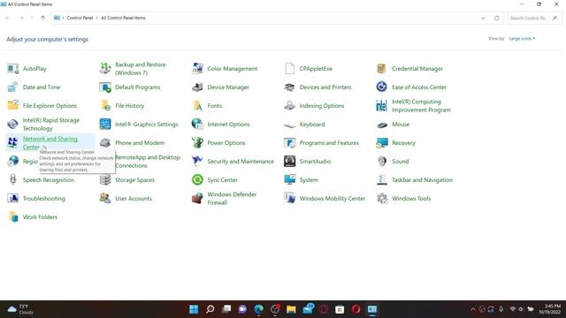Expand the View by Large icons dropdown

pyautogui.click(x=522, y=39)
